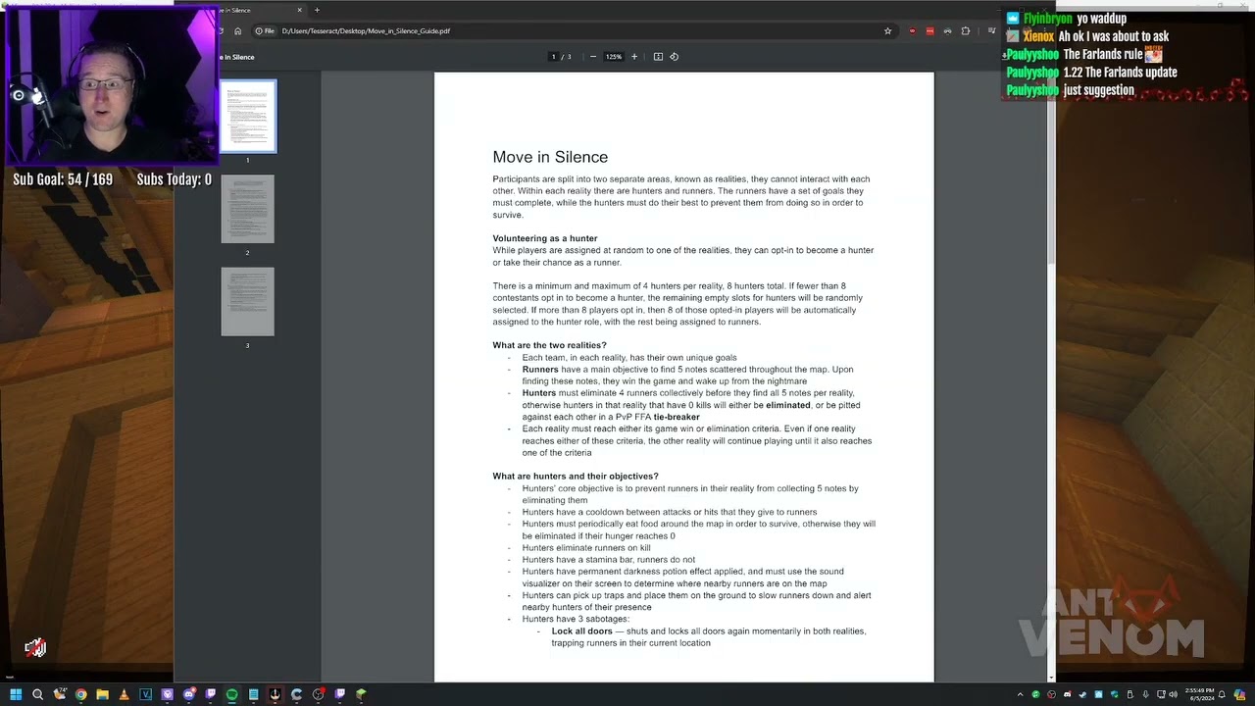Zoom in the PDF with plus button
1255x706 pixels.
point(634,57)
